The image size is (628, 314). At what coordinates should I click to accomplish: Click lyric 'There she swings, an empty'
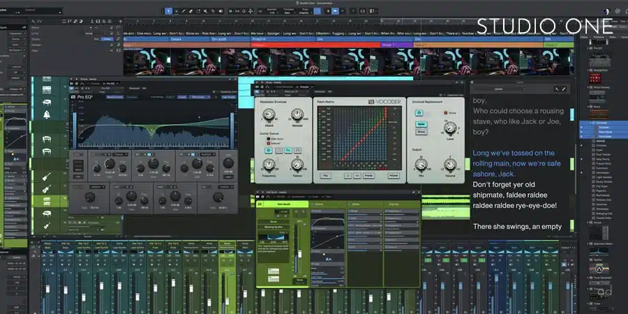point(517,226)
